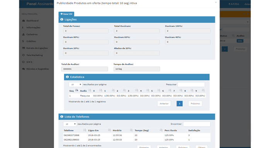Image resolution: width=274 pixels, height=148 pixels.
Task: Open Lista de Telefones results per page dropdown
Action: coord(70,124)
